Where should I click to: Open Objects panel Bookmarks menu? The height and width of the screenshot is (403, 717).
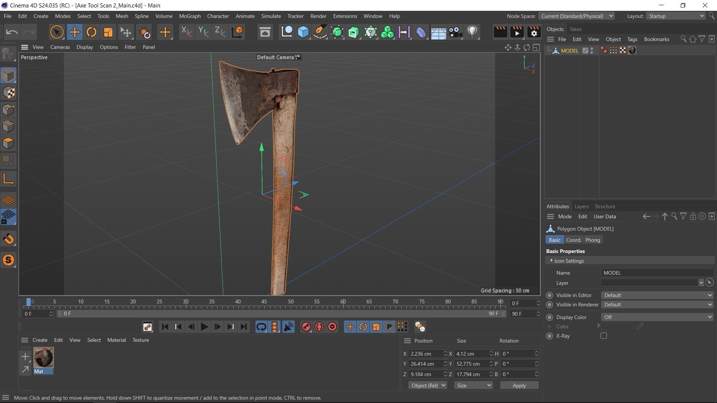pos(657,39)
